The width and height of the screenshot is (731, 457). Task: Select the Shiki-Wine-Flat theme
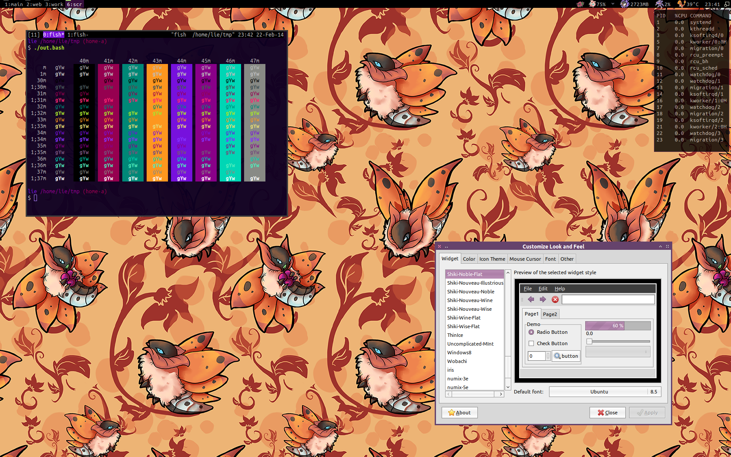tap(474, 318)
